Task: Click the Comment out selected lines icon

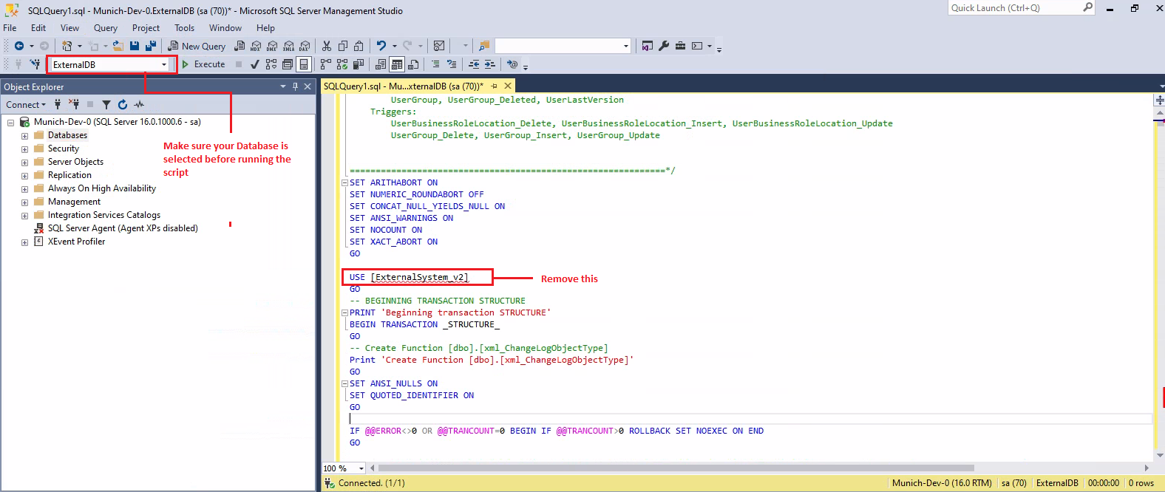Action: point(435,64)
